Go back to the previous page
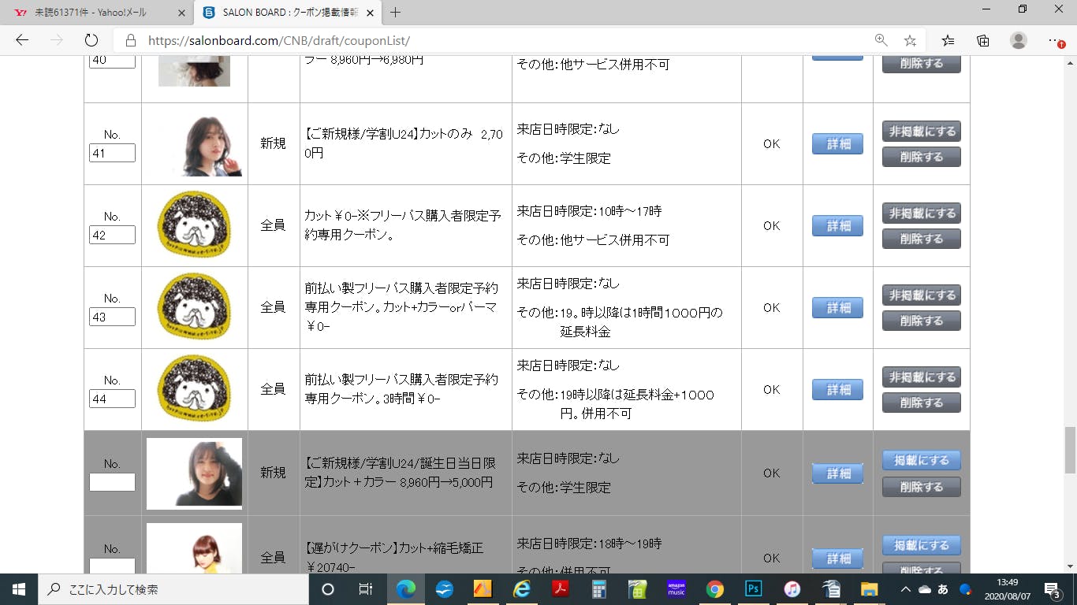1077x605 pixels. [x=22, y=40]
